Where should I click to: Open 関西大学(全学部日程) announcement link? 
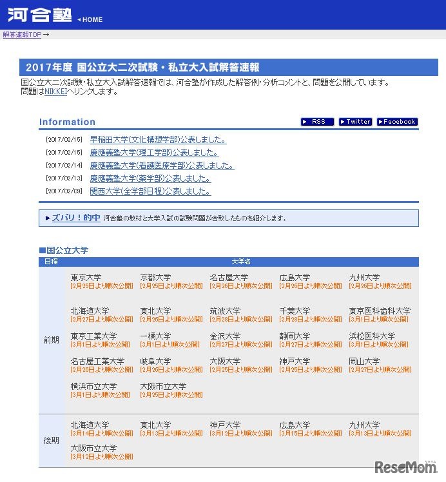(150, 191)
